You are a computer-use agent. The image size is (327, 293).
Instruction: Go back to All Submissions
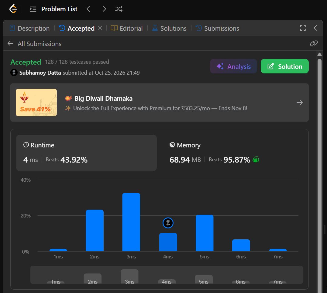(34, 44)
